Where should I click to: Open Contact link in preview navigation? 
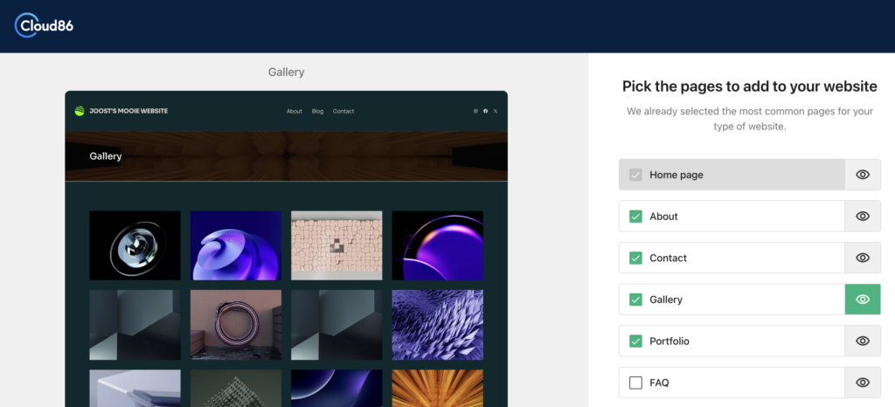(x=343, y=111)
